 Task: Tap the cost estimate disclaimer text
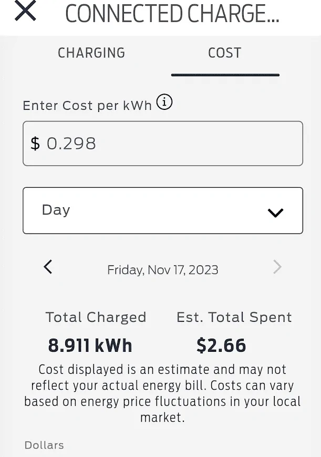162,393
